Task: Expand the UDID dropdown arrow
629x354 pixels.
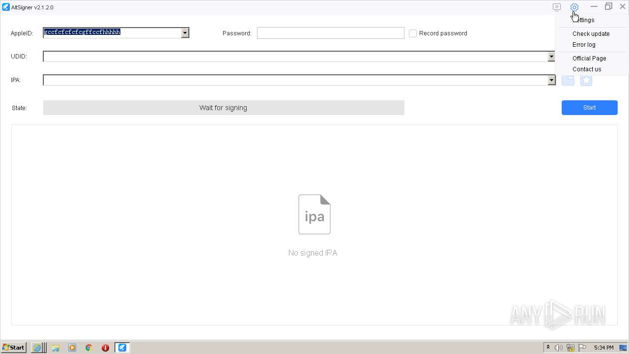Action: [x=551, y=57]
